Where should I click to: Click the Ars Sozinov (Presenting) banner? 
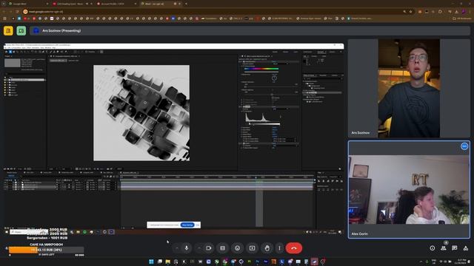point(250,30)
